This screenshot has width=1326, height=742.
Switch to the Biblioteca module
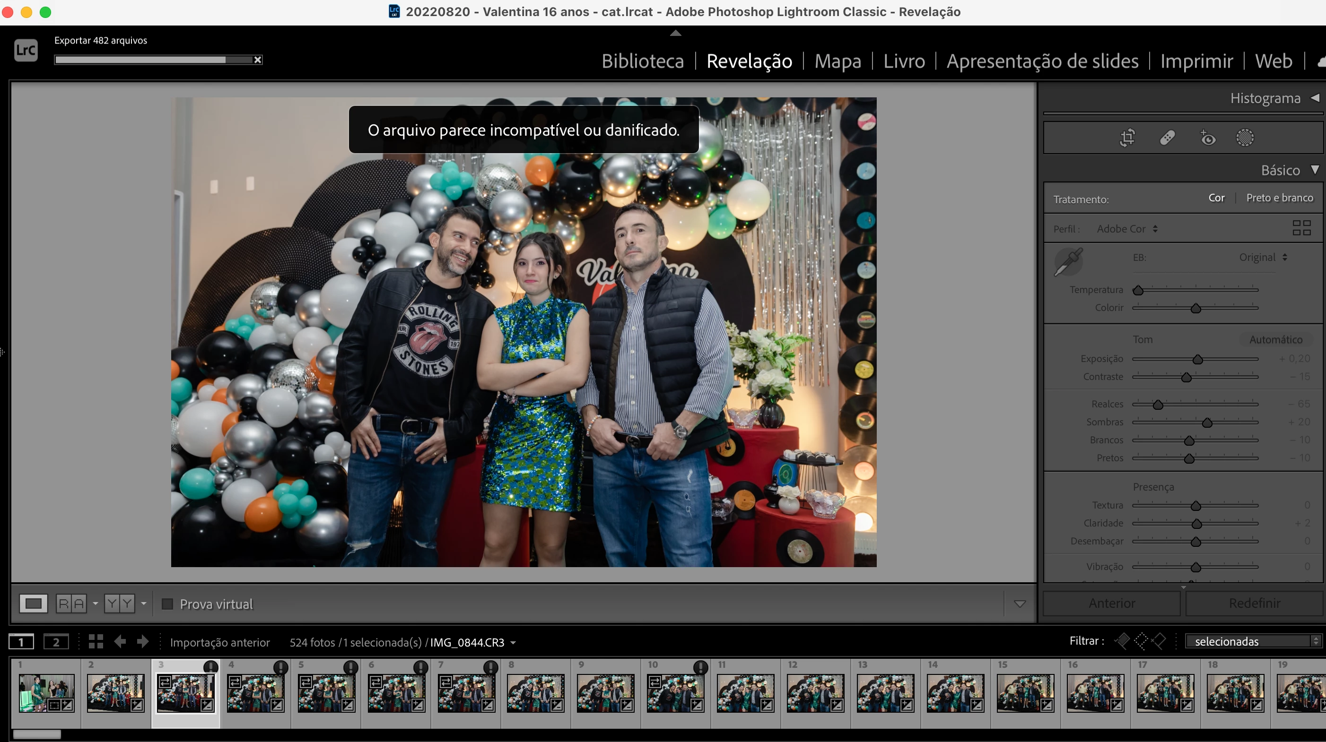pos(642,61)
